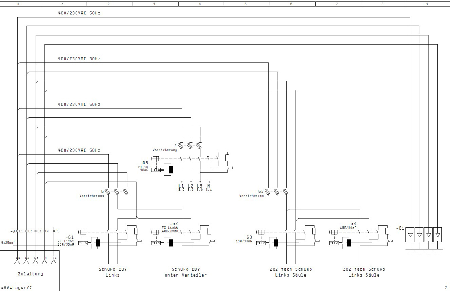Select the PE triangle terminal in Zuleitung
Screen dimensions: 450x291
click(x=54, y=261)
